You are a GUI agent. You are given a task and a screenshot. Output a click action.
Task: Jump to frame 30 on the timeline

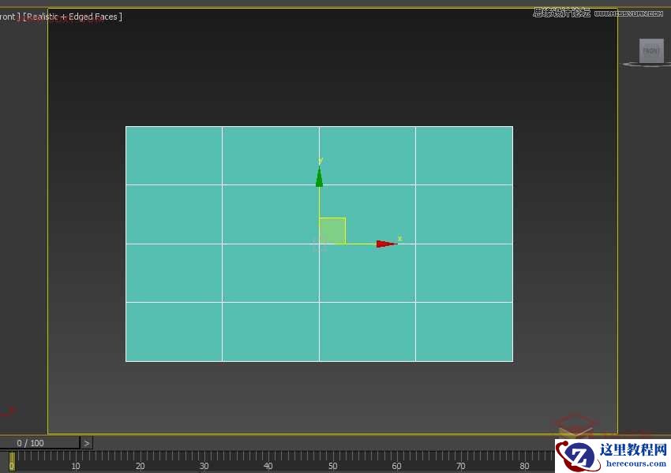tap(204, 466)
